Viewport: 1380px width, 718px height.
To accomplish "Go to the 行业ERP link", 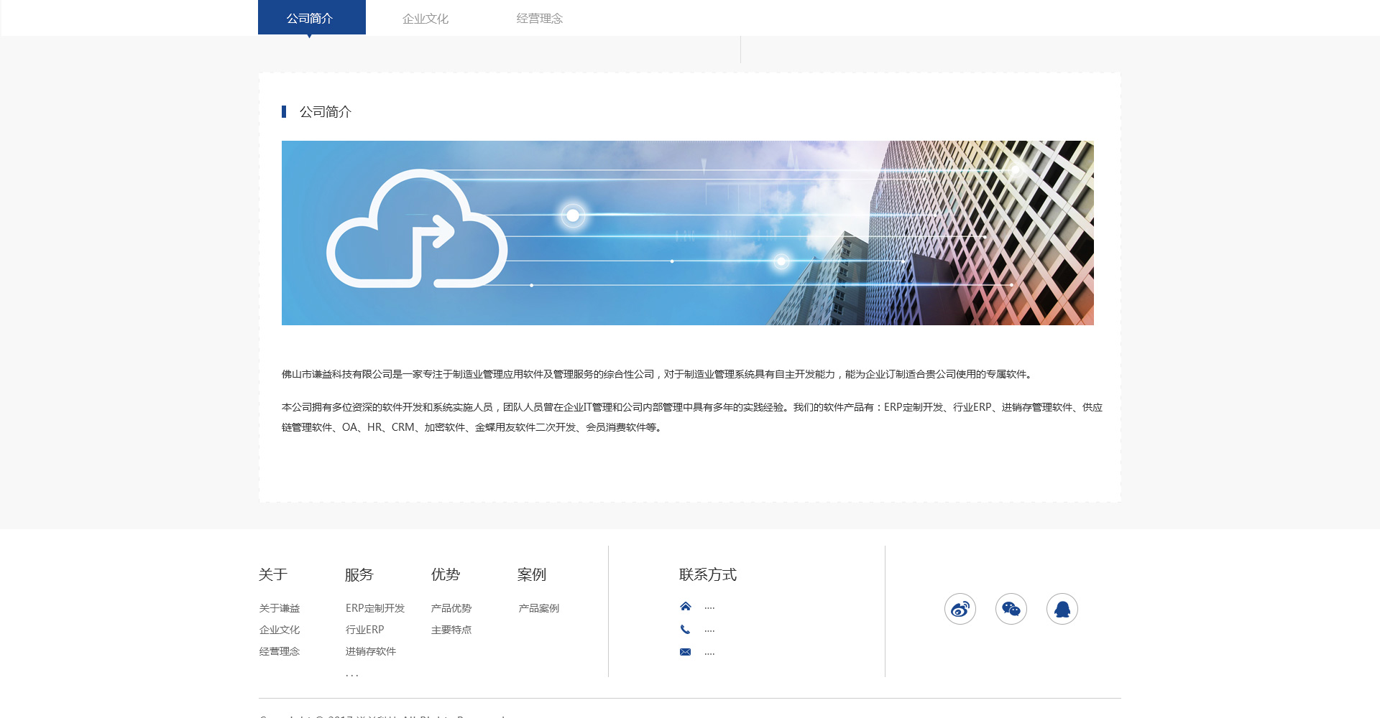I will [364, 630].
